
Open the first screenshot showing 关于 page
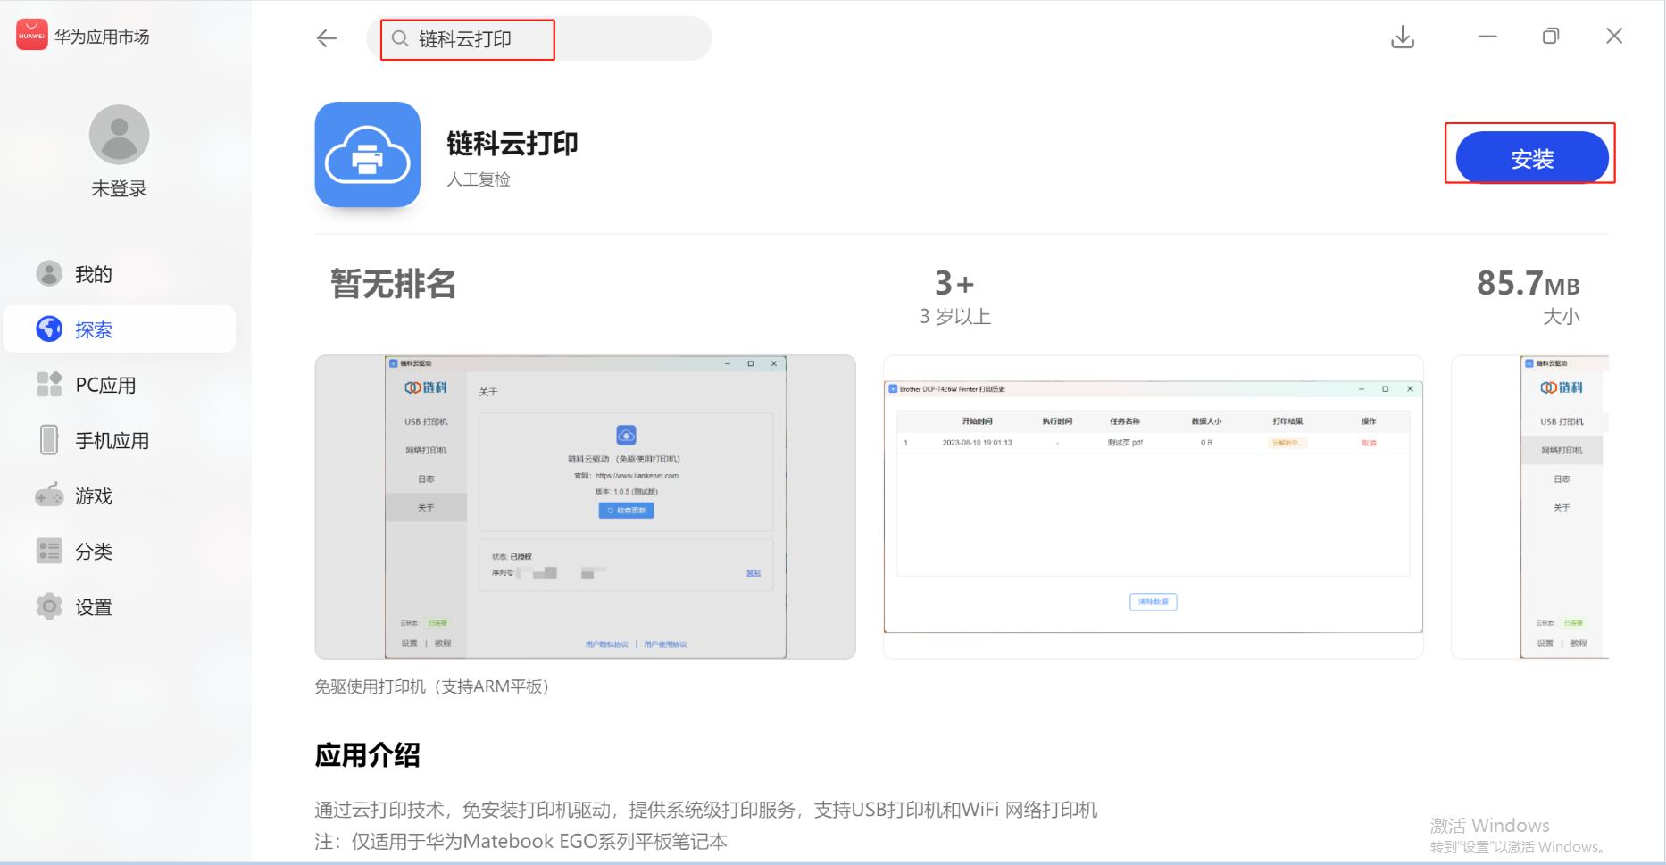click(x=585, y=507)
